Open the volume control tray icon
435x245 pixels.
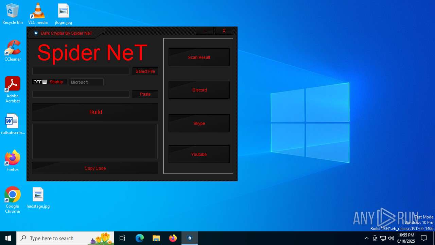(391, 238)
